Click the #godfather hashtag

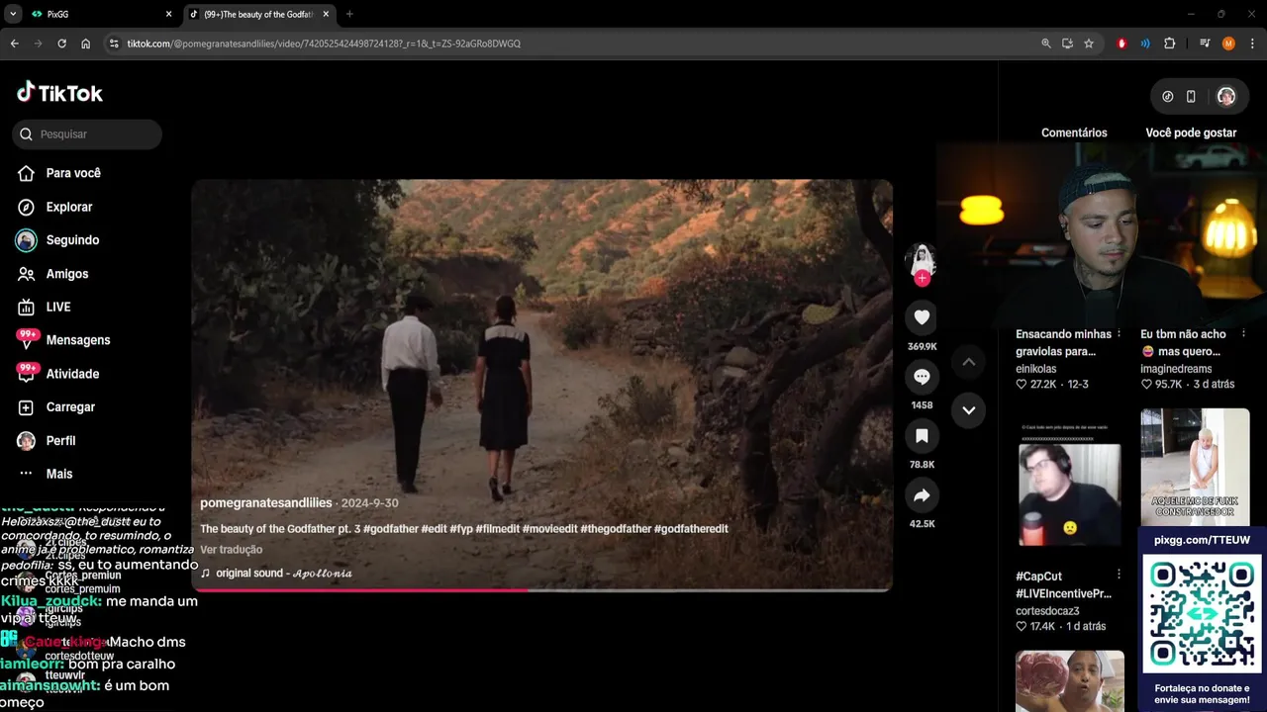click(x=390, y=529)
